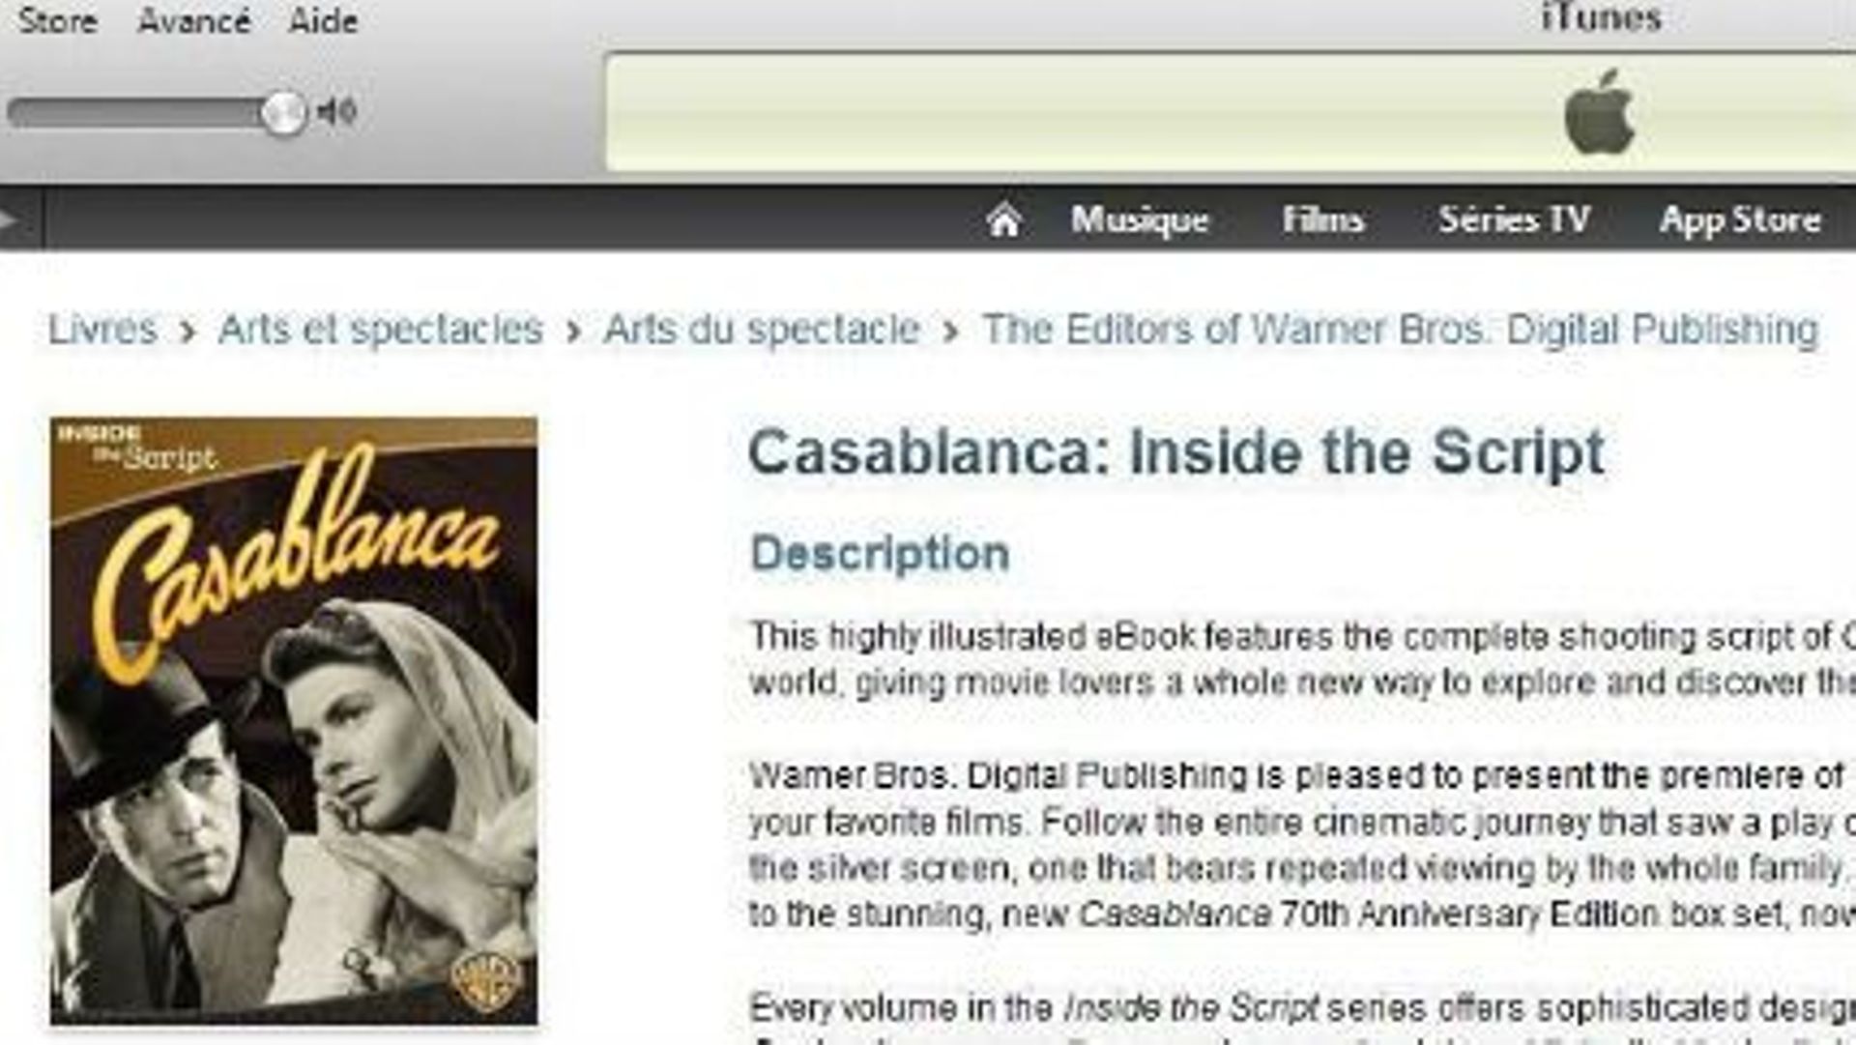Open the App Store tab
The height and width of the screenshot is (1045, 1856).
[1740, 221]
